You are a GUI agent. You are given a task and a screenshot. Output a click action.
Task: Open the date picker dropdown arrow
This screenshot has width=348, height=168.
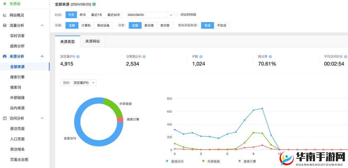tap(171, 15)
